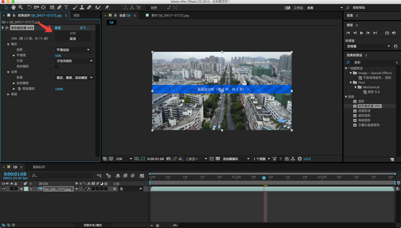Select the Hand tool in toolbar
Viewport: 401px width, 228px height.
pos(13,7)
